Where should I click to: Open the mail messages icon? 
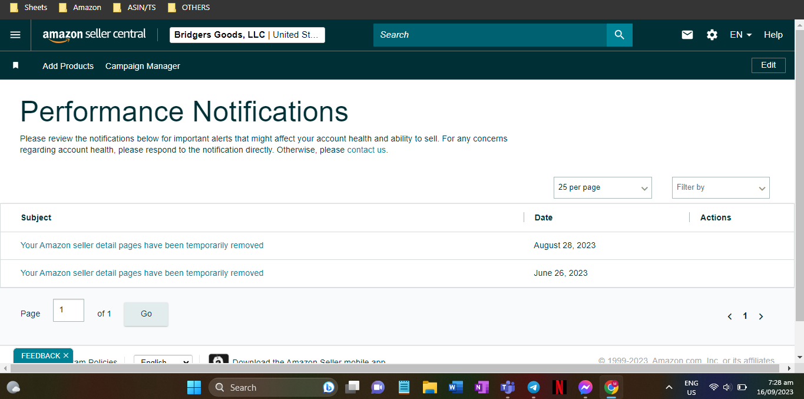click(687, 35)
